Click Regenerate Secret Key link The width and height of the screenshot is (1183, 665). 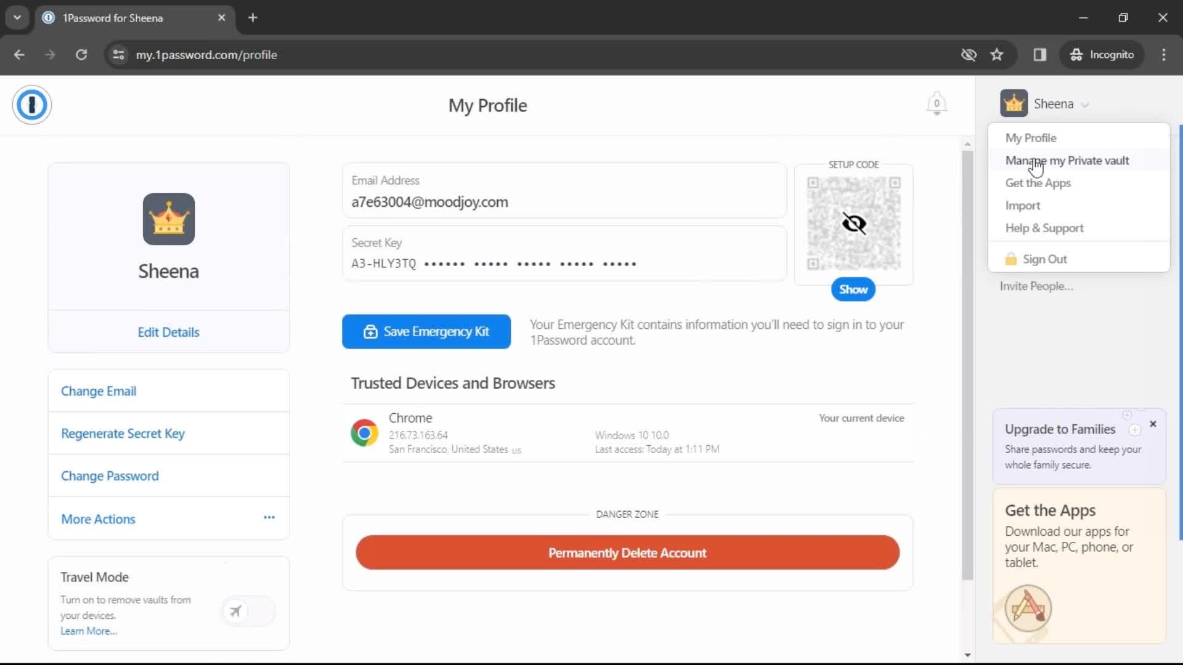point(123,433)
